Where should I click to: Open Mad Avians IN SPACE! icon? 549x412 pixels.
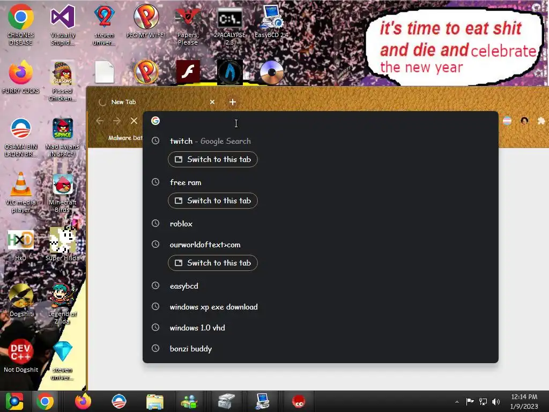click(62, 137)
